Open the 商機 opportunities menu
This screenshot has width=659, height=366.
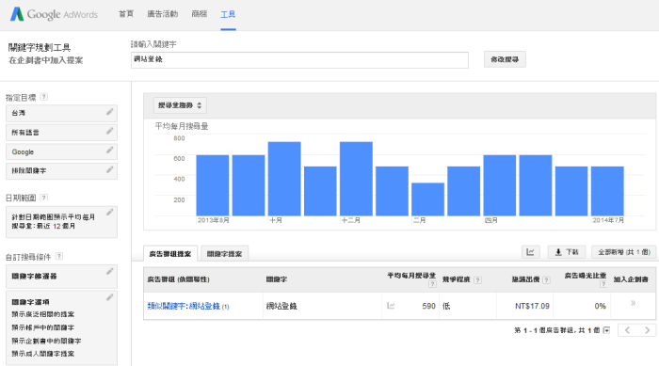coord(200,14)
